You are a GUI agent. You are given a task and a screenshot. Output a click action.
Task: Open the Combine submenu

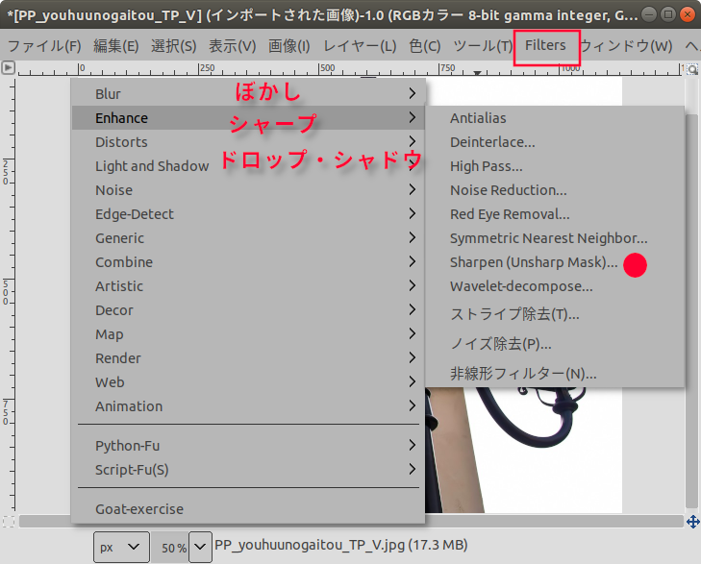[x=248, y=262]
